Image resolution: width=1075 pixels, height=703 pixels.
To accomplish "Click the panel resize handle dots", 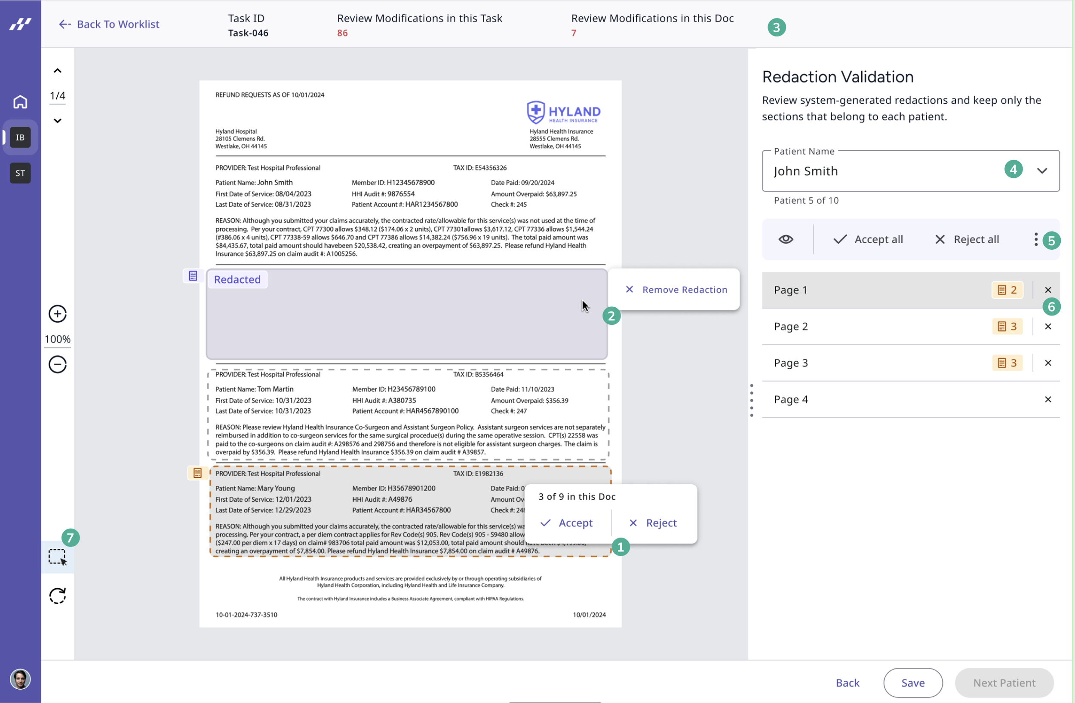I will pos(752,400).
